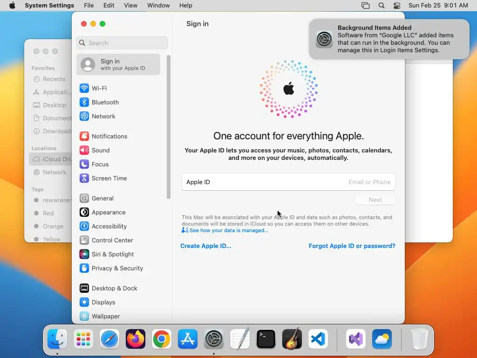477x358 pixels.
Task: Launch GarageBand from the Dock
Action: click(292, 339)
